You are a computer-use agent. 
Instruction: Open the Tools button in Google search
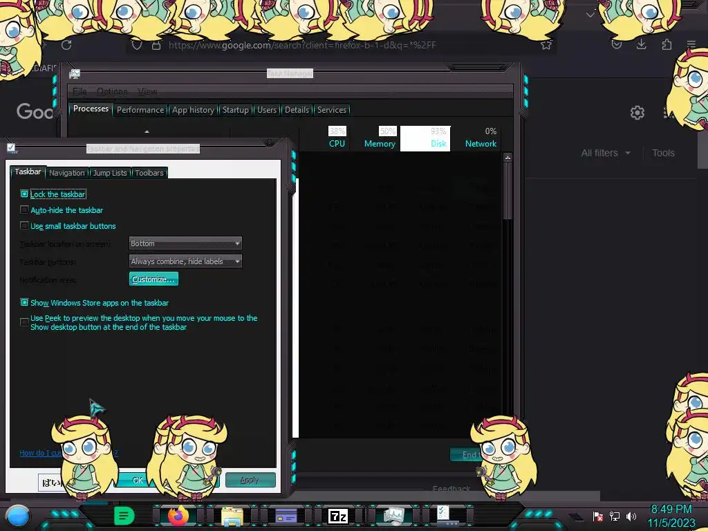click(x=663, y=153)
